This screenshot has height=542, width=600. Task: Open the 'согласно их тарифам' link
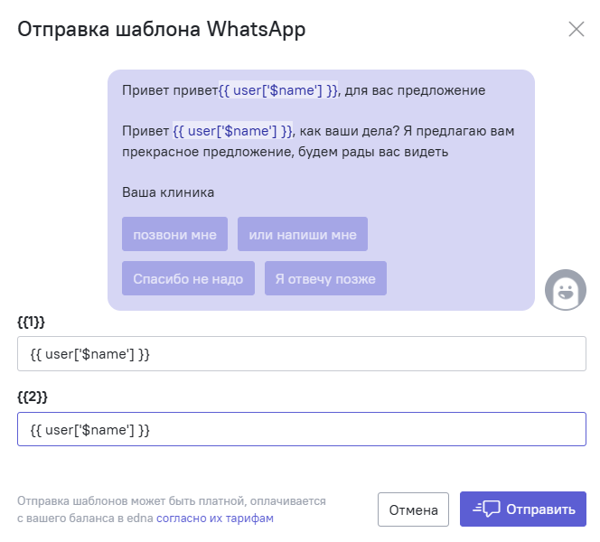215,518
